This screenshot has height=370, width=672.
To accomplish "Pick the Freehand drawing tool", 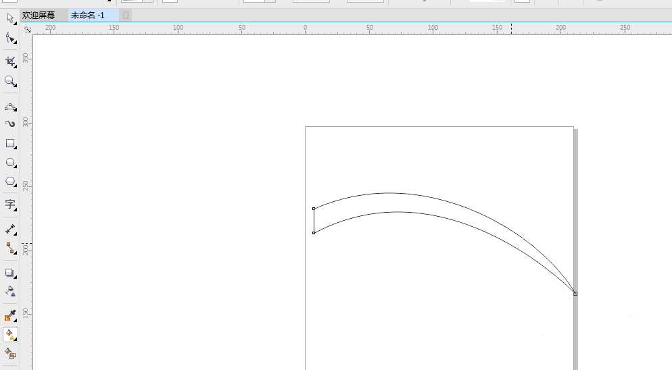I will (x=10, y=107).
